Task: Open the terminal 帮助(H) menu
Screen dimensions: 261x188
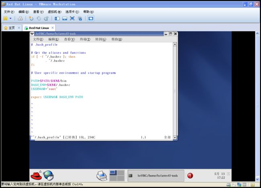Action: (x=117, y=39)
